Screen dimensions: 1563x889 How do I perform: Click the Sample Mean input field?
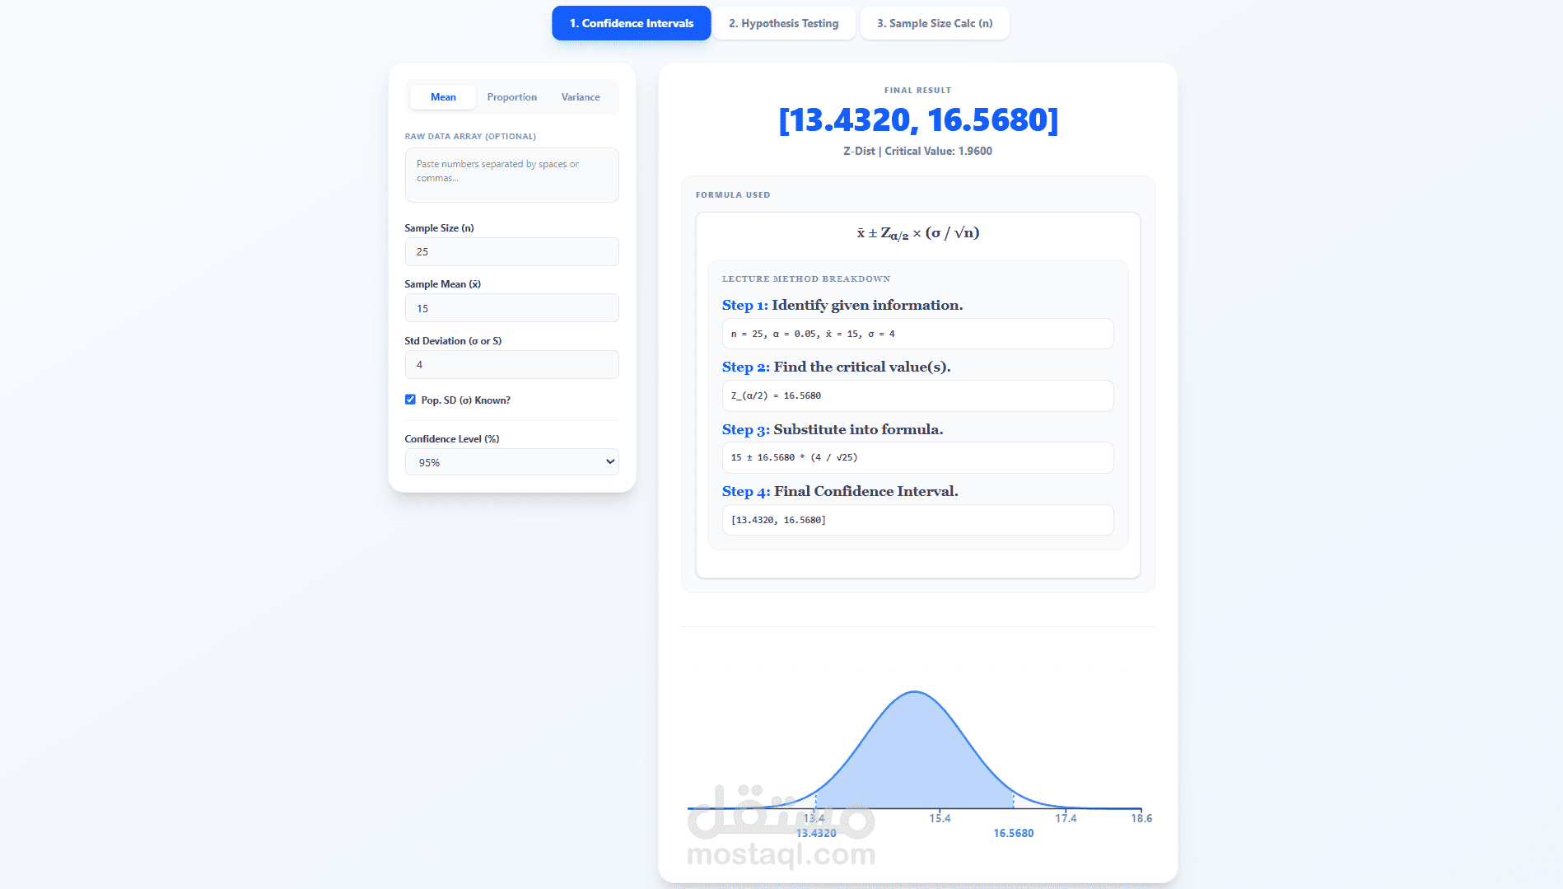pos(512,308)
